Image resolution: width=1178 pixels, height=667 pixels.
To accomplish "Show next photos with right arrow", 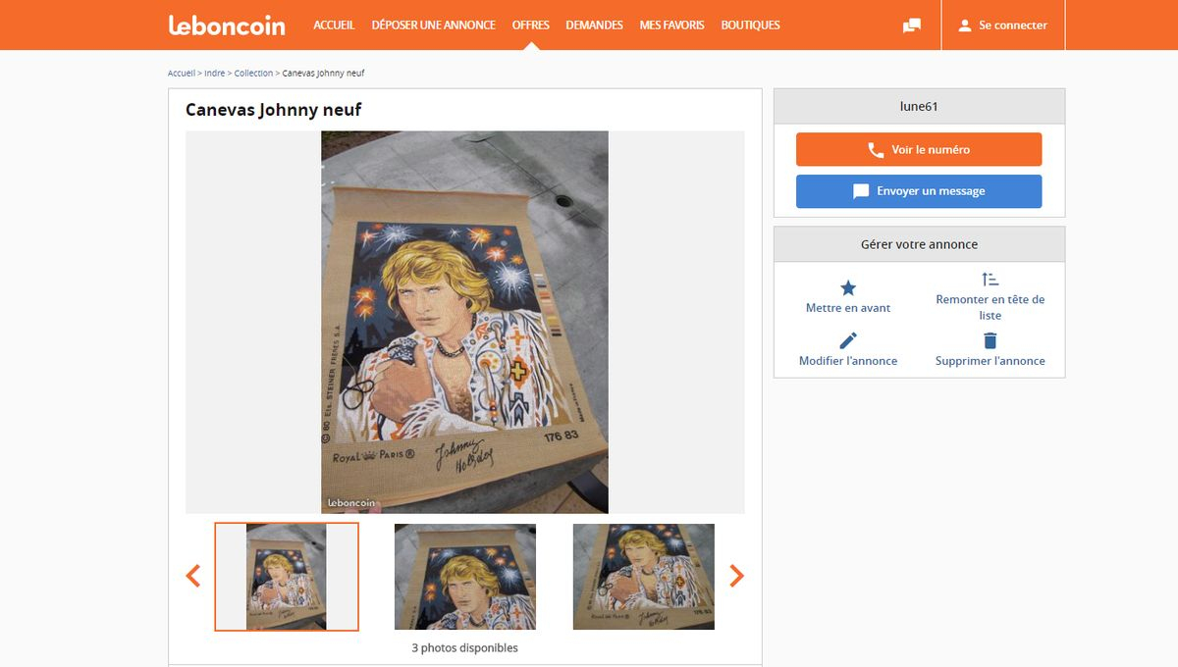I will click(x=736, y=576).
